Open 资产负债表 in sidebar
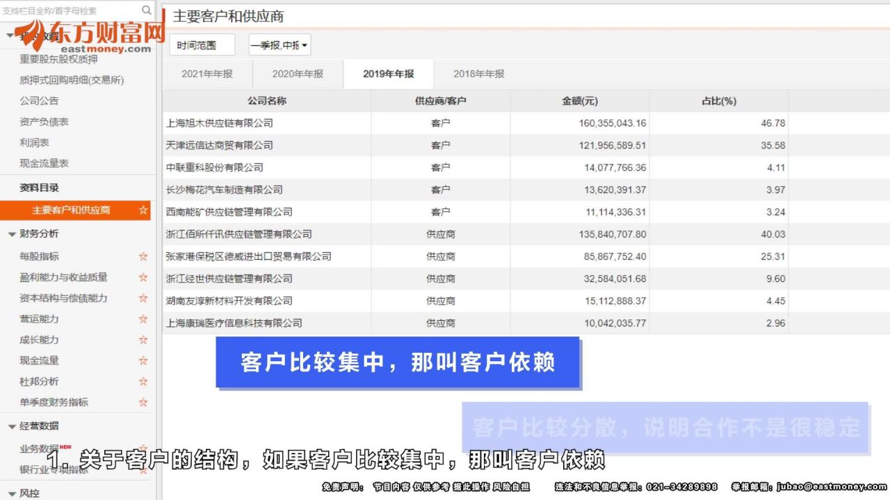The width and height of the screenshot is (890, 500). [x=44, y=122]
